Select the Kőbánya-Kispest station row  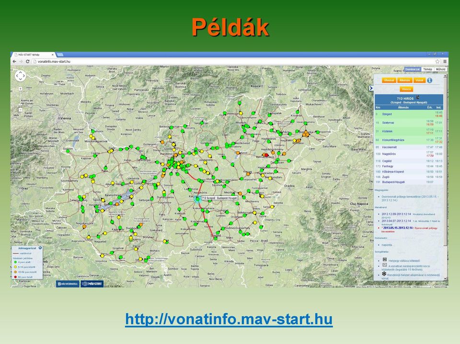409,172
